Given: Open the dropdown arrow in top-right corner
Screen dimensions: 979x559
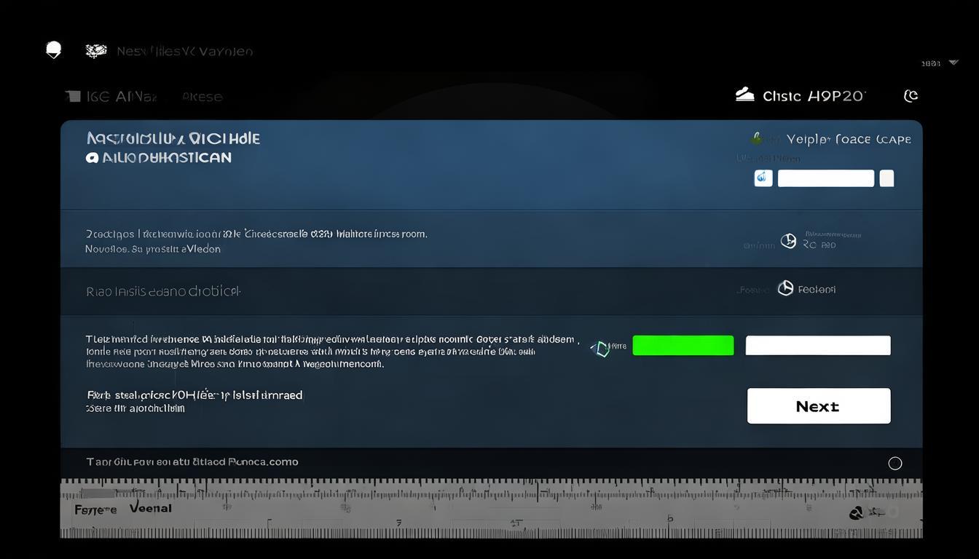Looking at the screenshot, I should [954, 63].
